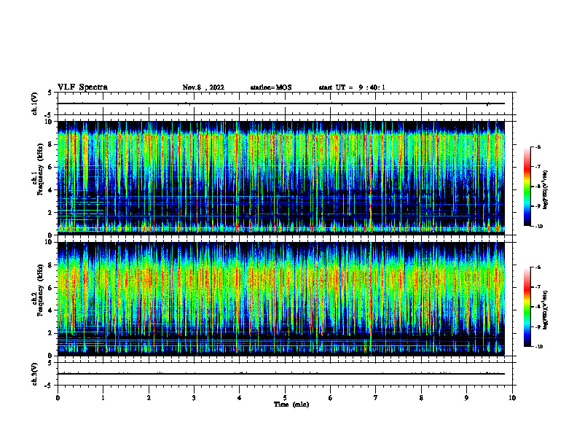Click the time axis tick label "8"
This screenshot has height=446, width=577.
(x=421, y=398)
